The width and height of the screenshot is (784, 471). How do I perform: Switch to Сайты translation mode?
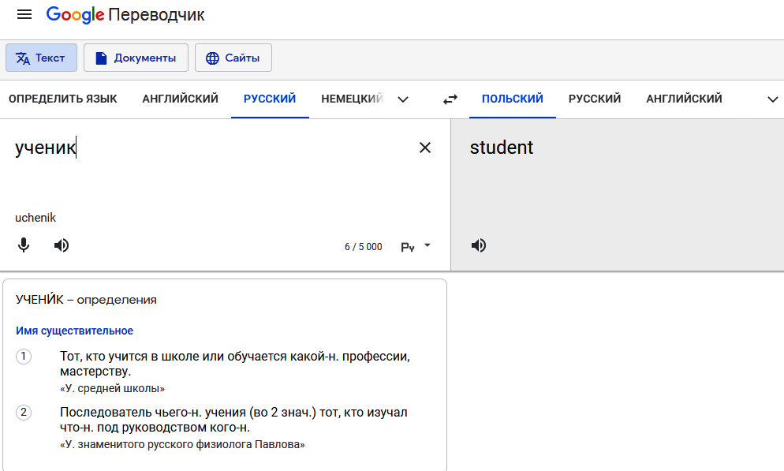(x=233, y=58)
